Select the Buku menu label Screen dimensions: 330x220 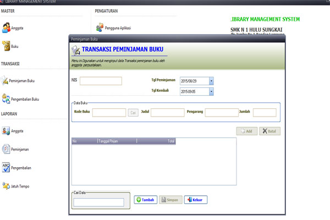15,46
